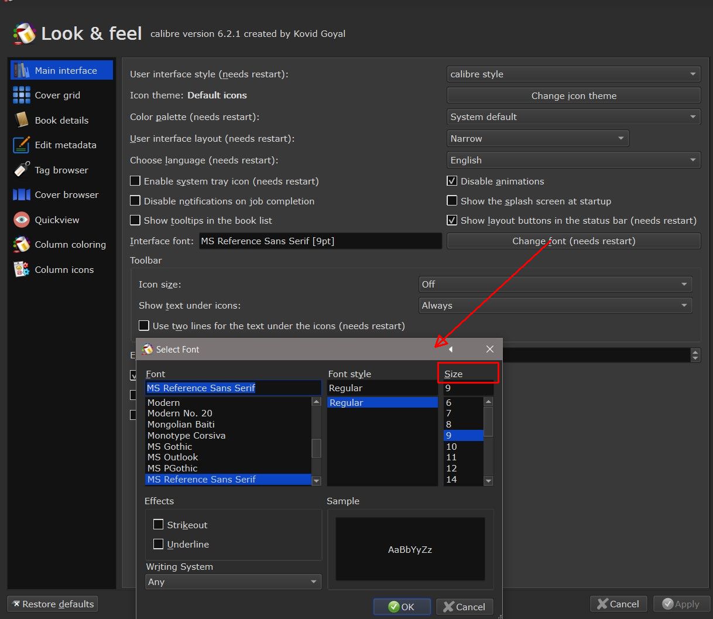Select MS Gothic in the font list
The width and height of the screenshot is (713, 619).
pos(170,446)
